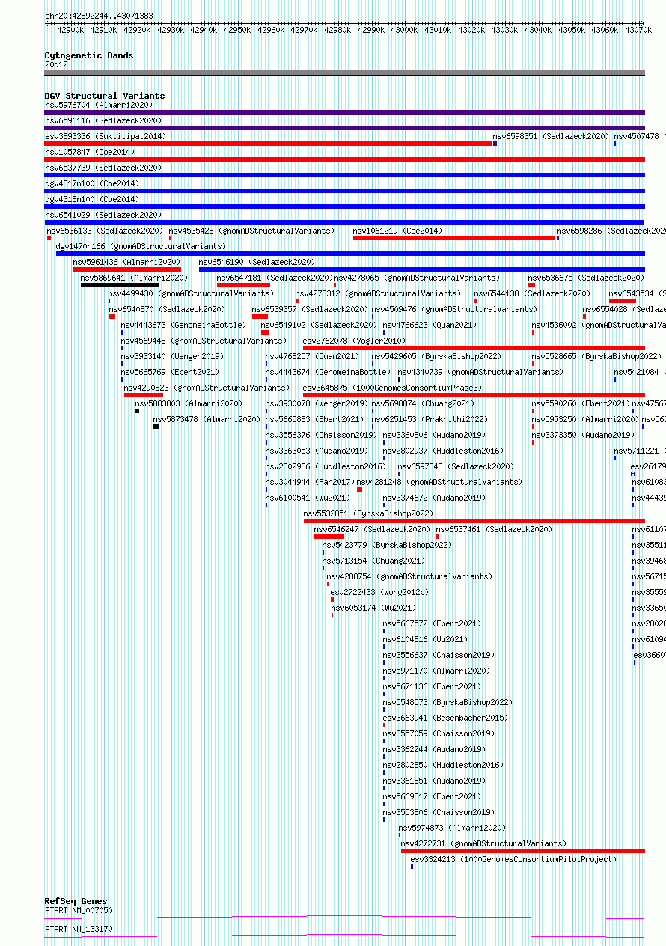666x946 pixels.
Task: Select the DGV Structural Variants track title
Action: click(x=105, y=96)
